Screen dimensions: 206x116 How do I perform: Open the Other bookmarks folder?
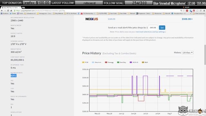point(199,14)
